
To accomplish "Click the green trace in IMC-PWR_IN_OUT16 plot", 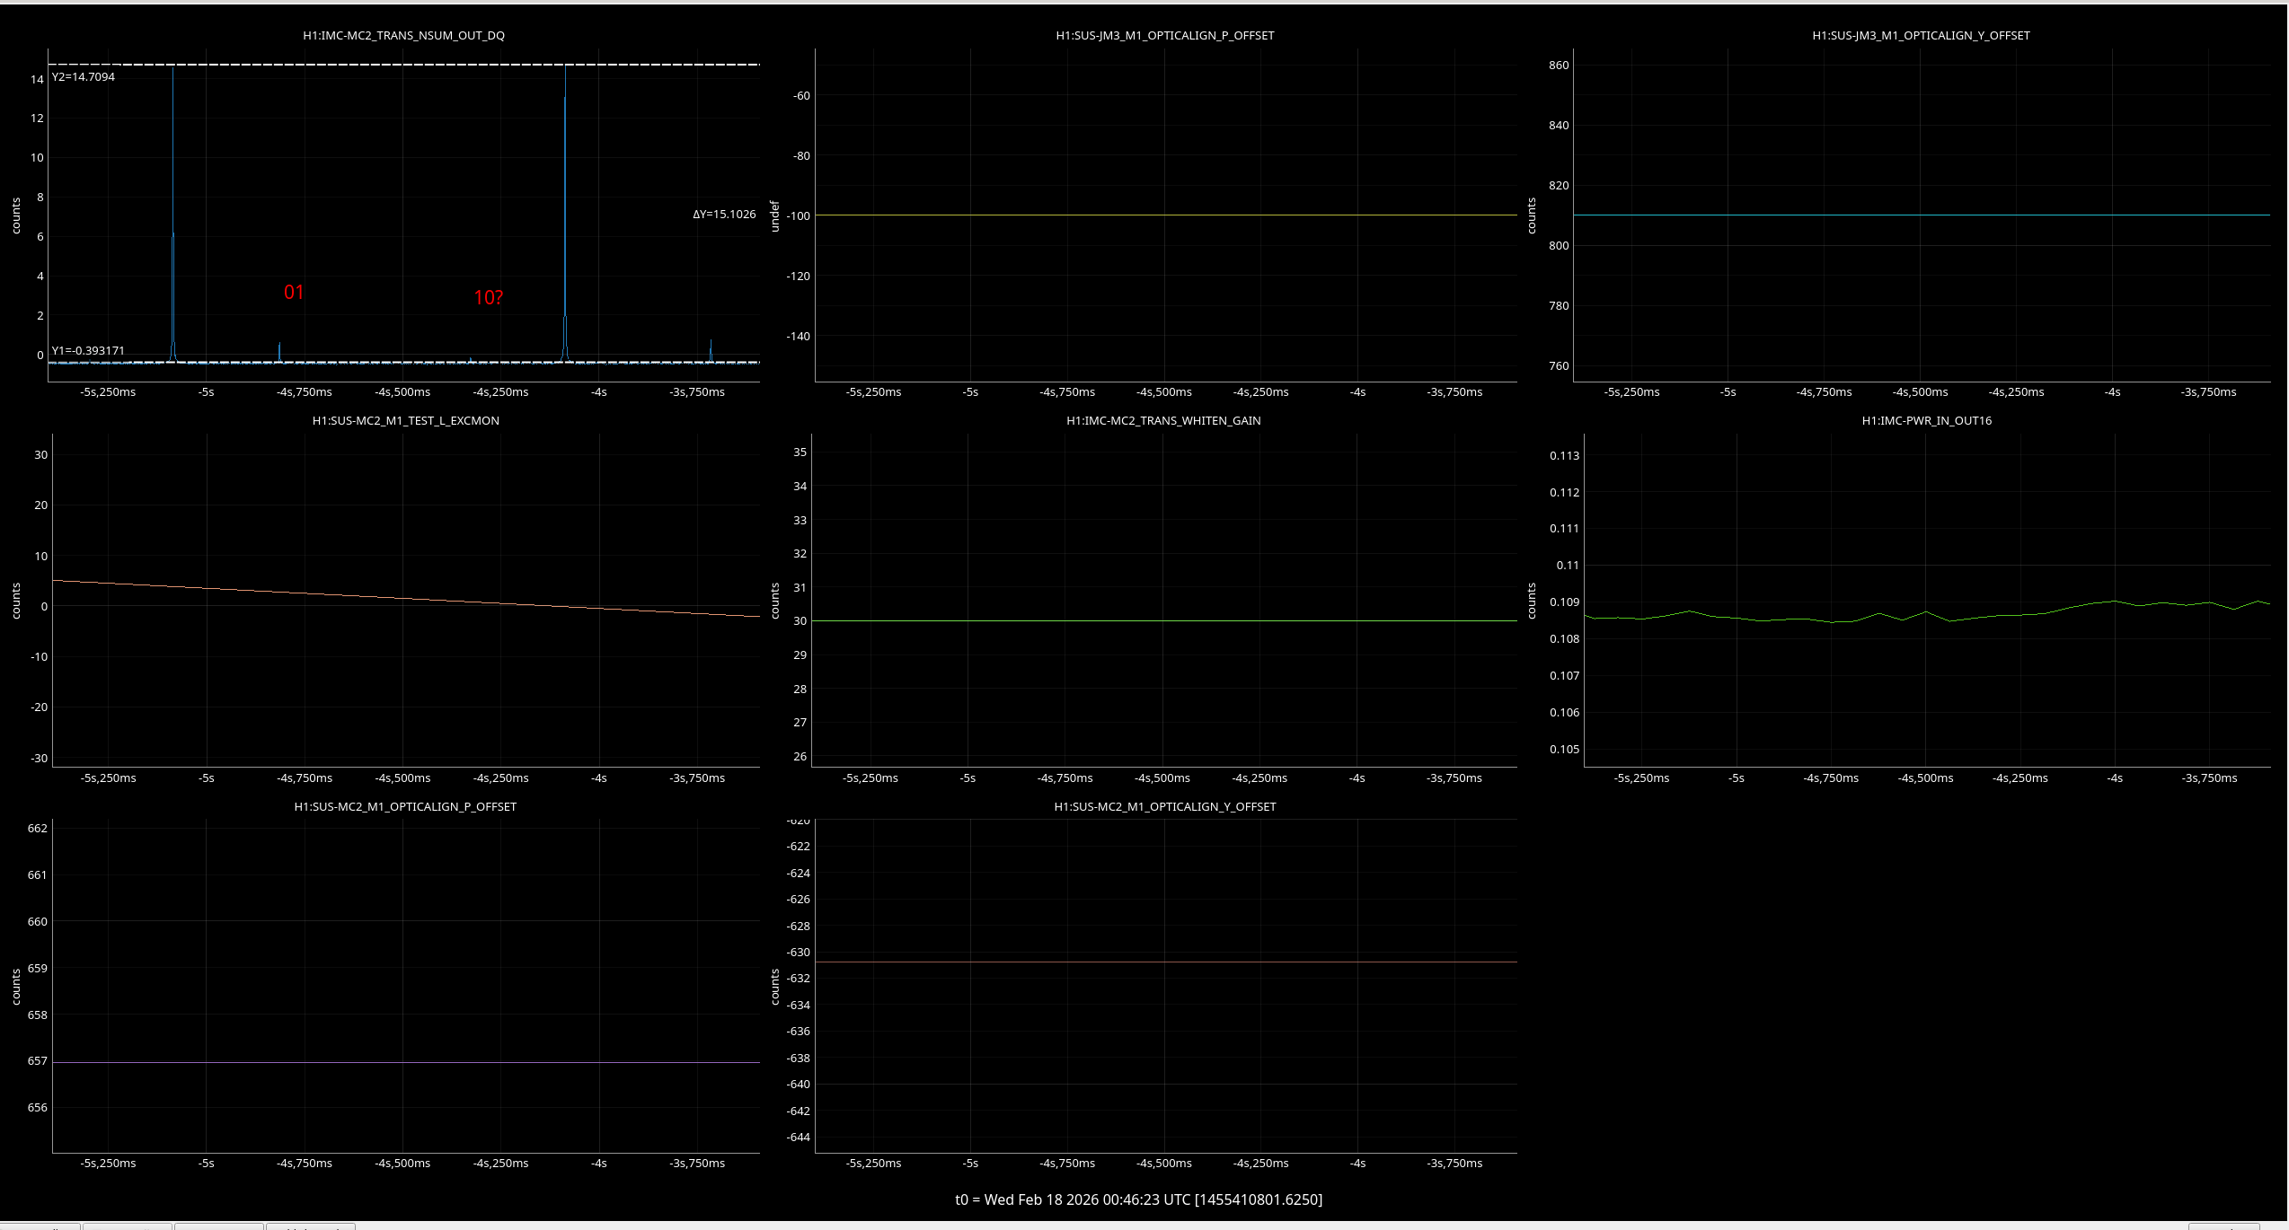I will coord(1926,613).
